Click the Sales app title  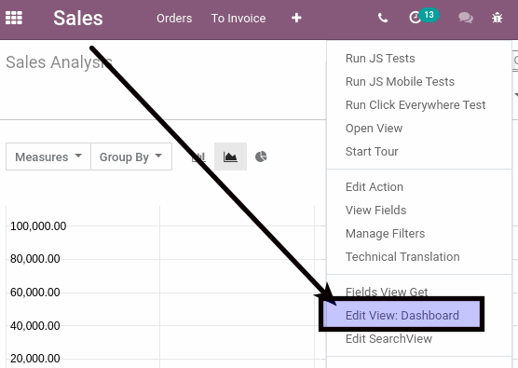click(x=78, y=18)
